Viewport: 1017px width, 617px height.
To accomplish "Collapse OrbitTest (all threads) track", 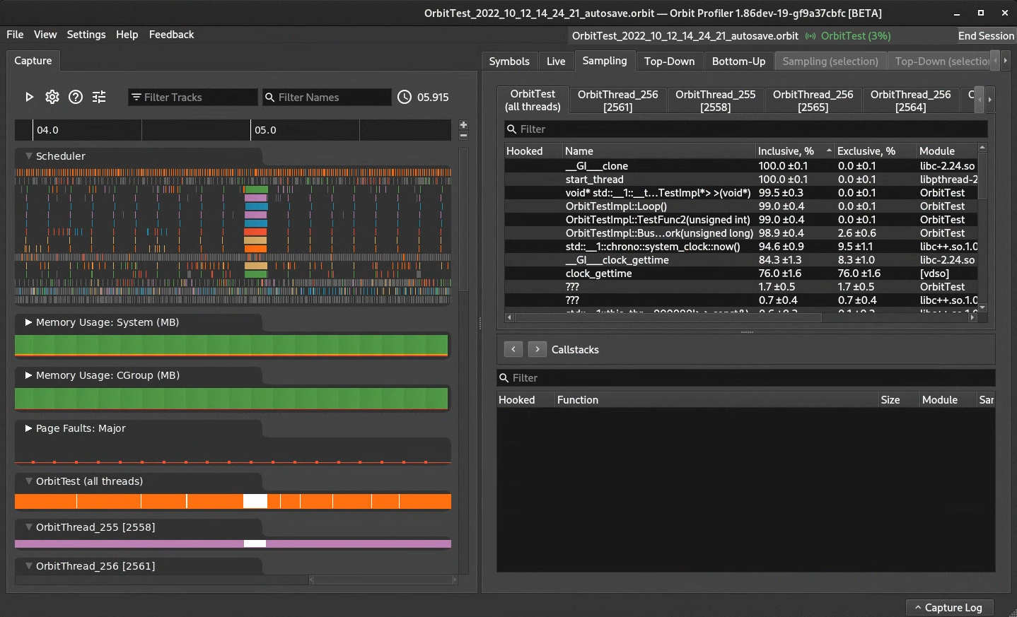I will [29, 481].
